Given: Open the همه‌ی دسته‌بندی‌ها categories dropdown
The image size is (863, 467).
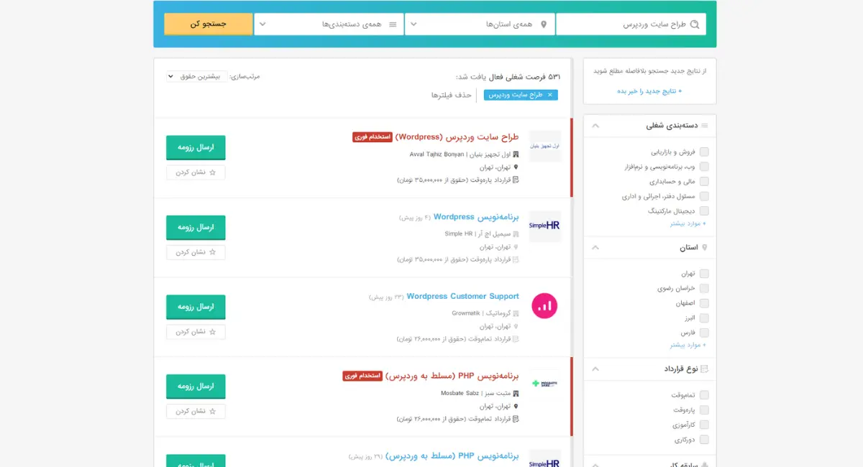Looking at the screenshot, I should point(328,24).
